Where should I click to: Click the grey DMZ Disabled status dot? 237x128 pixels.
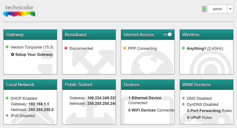(x=183, y=98)
